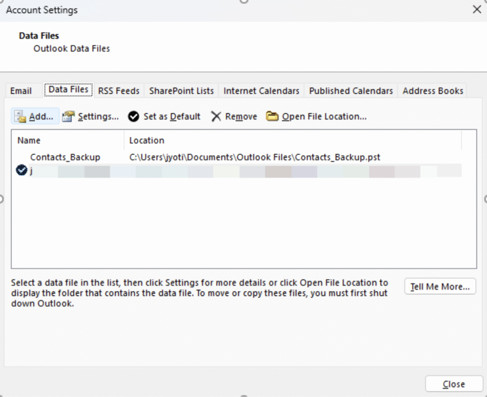The width and height of the screenshot is (487, 397).
Task: Click the default data file checkmark badge
Action: [21, 170]
